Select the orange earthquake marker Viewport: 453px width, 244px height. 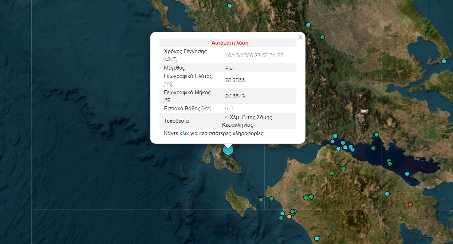(x=410, y=205)
